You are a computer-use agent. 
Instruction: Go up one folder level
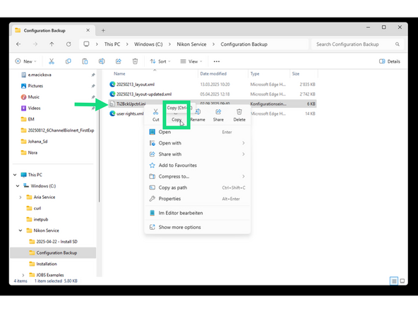click(x=52, y=44)
